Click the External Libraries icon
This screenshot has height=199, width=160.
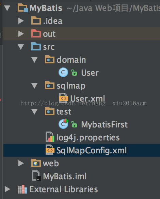click(22, 189)
